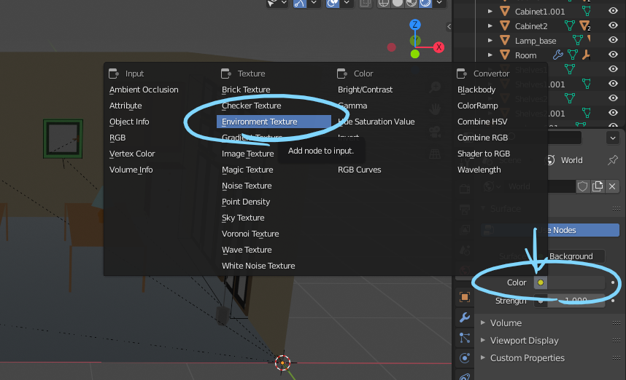
Task: Click Cabinet2 orange child objects icon
Action: click(585, 26)
